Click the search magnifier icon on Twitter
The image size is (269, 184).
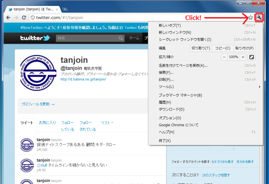point(121,38)
